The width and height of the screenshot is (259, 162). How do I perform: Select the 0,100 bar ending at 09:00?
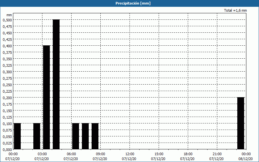tap(95, 136)
